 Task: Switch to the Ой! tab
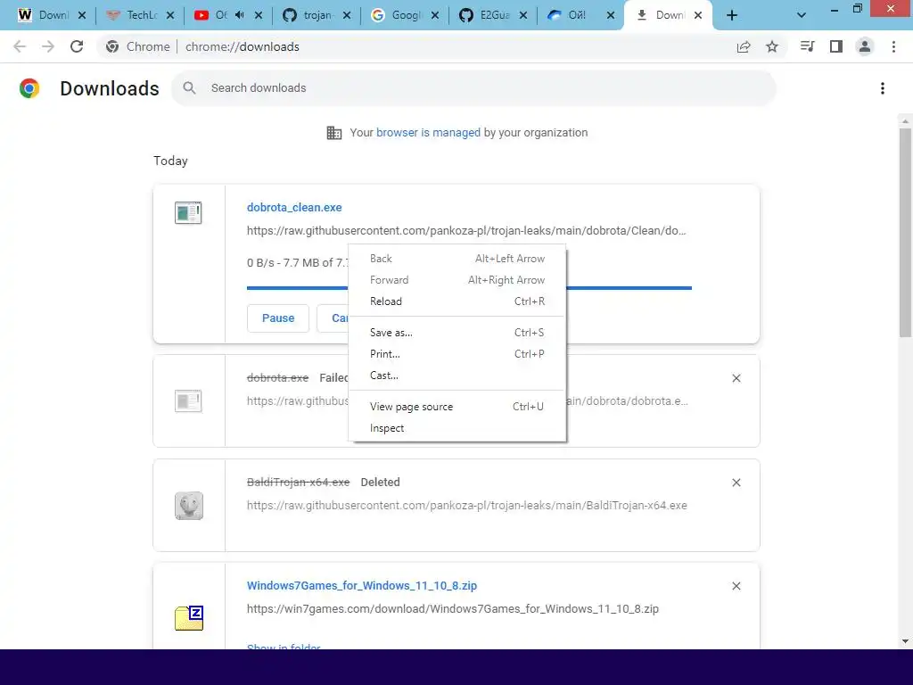click(580, 15)
